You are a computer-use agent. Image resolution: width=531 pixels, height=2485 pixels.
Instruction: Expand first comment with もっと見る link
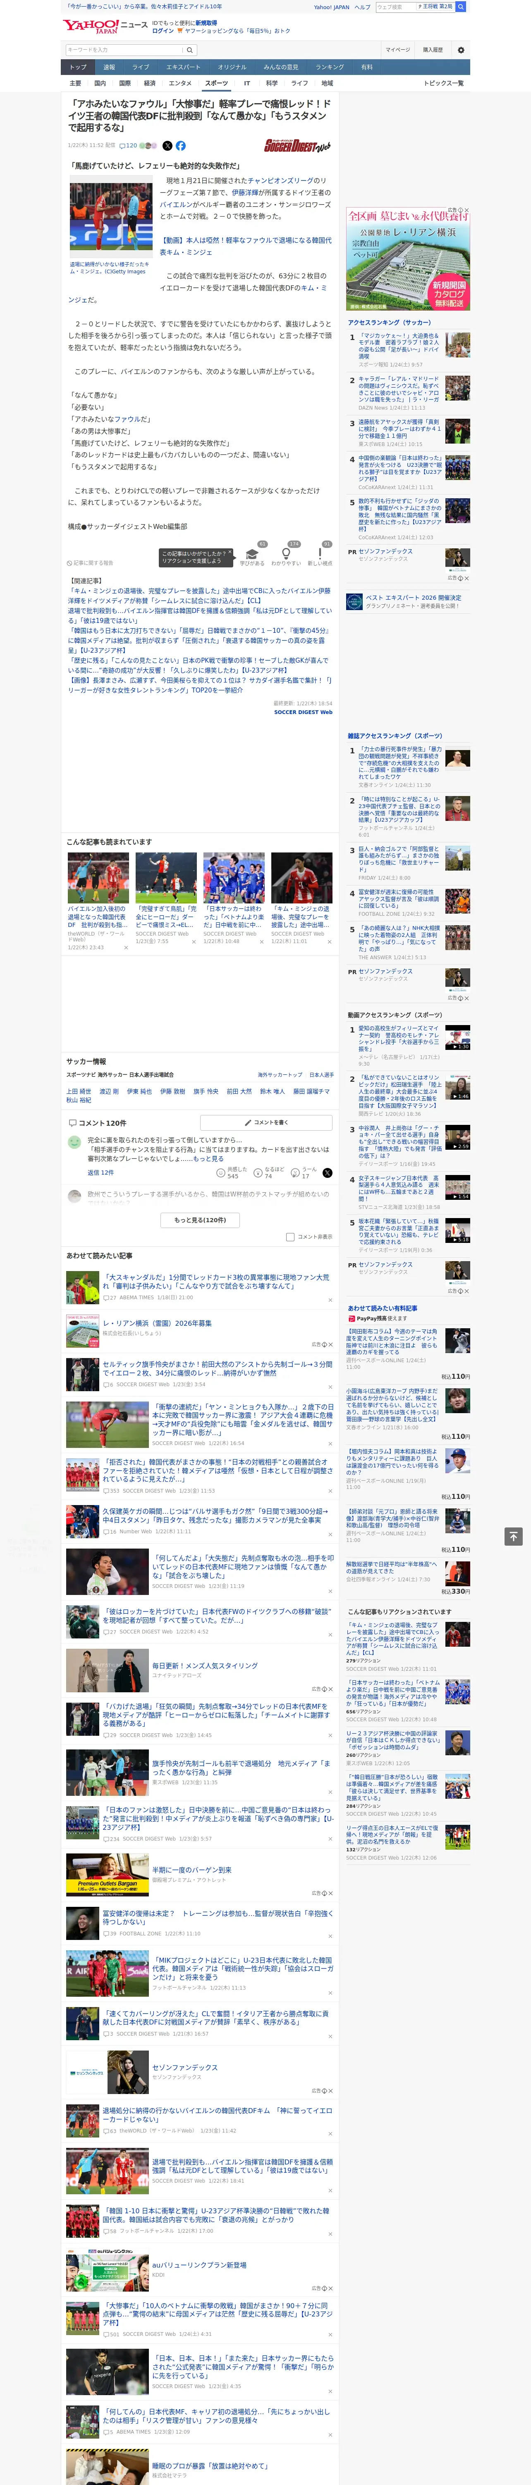click(x=208, y=1158)
